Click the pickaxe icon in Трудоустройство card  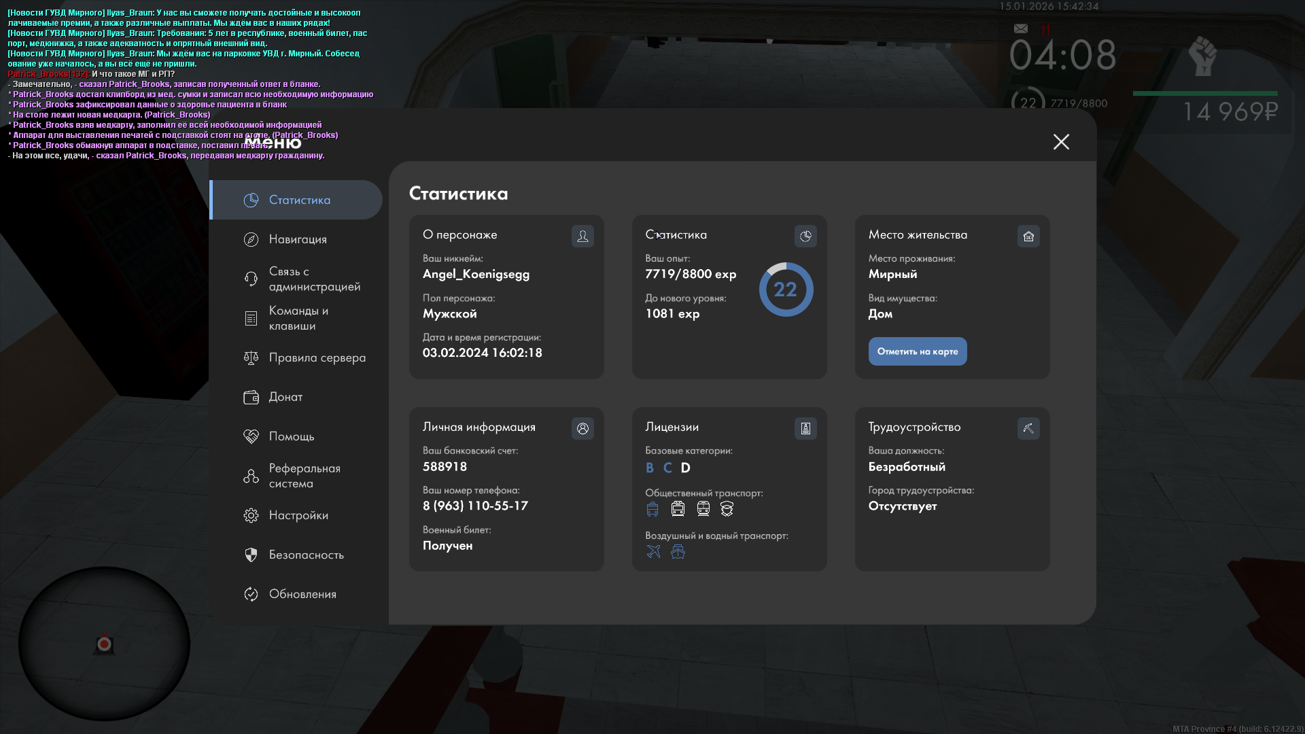point(1028,428)
